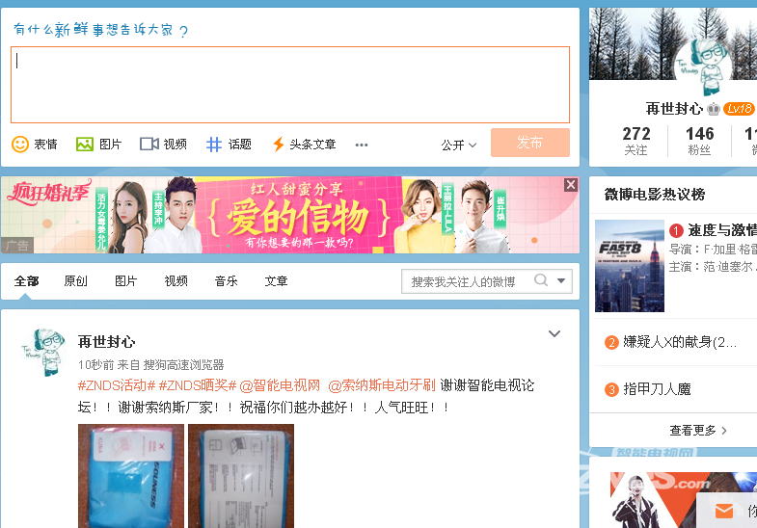Open the 搜狗高速浏览器 source link
The height and width of the screenshot is (528, 757).
184,364
